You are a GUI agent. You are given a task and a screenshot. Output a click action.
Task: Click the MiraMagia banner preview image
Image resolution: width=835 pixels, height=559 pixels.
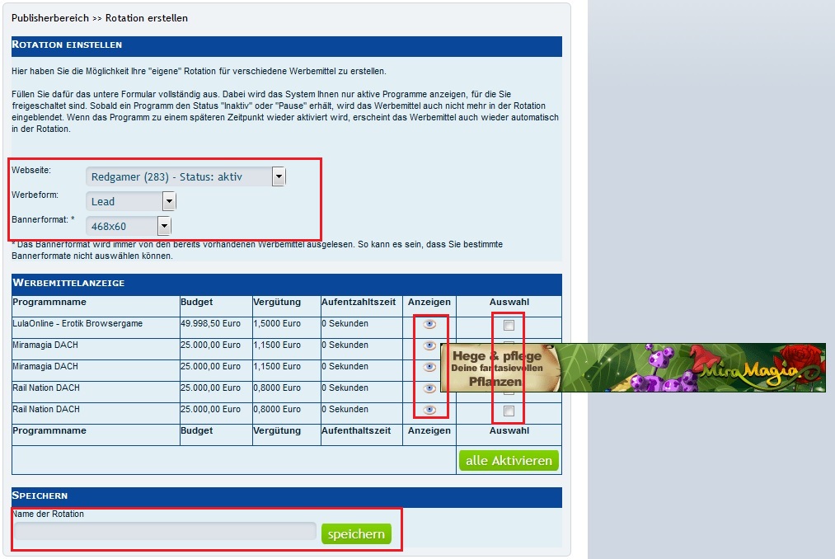632,368
